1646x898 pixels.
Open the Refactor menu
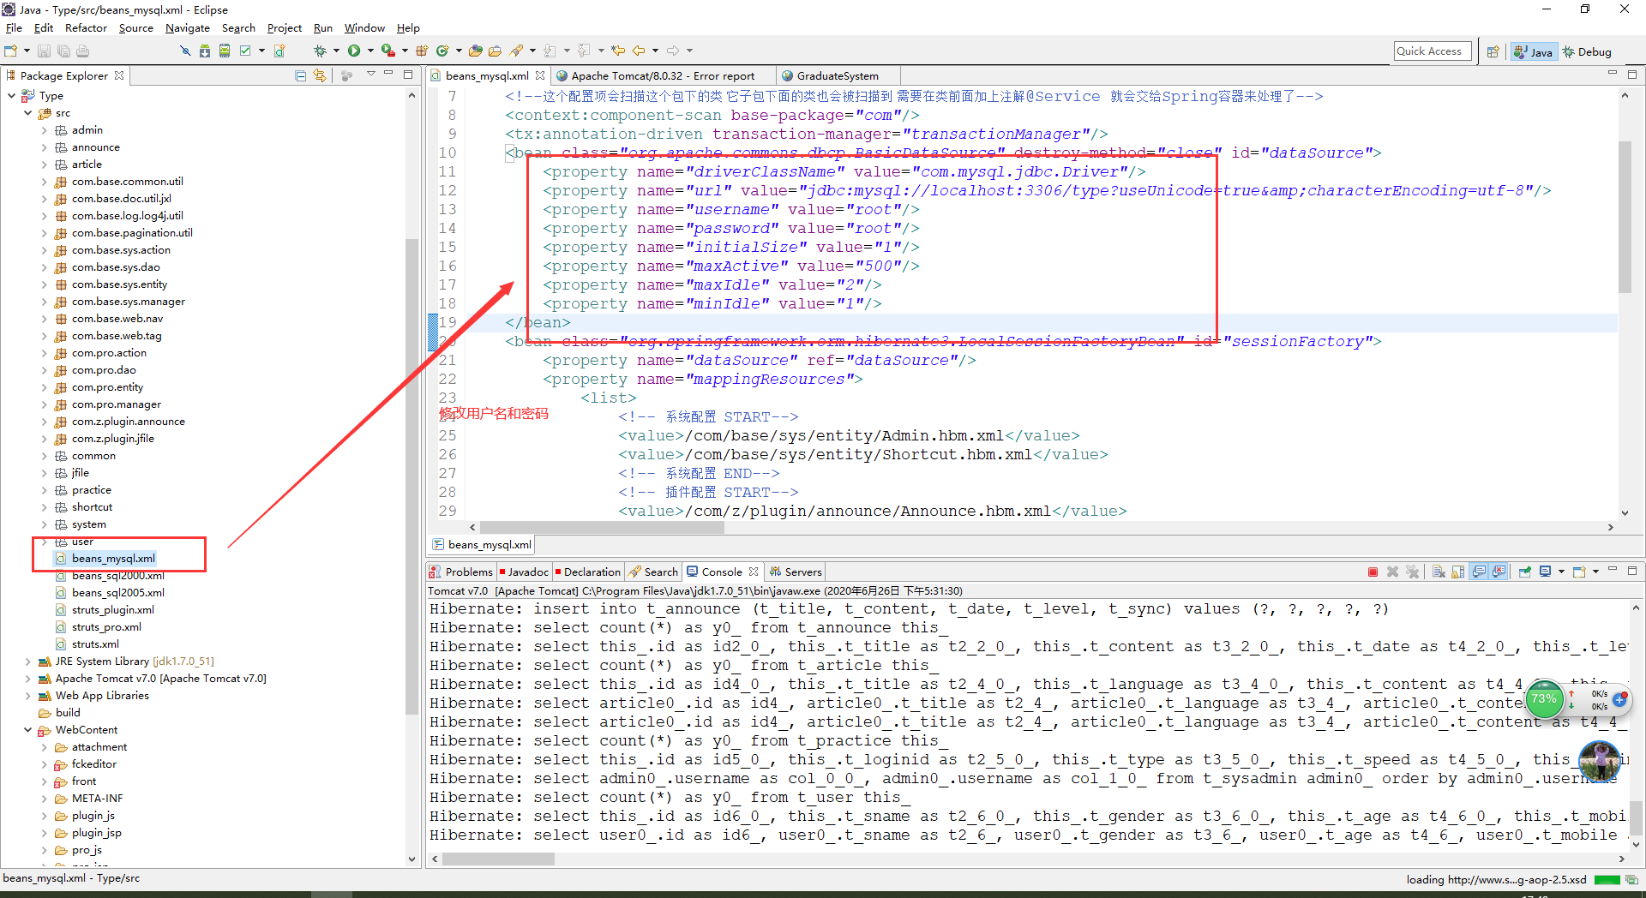click(86, 28)
